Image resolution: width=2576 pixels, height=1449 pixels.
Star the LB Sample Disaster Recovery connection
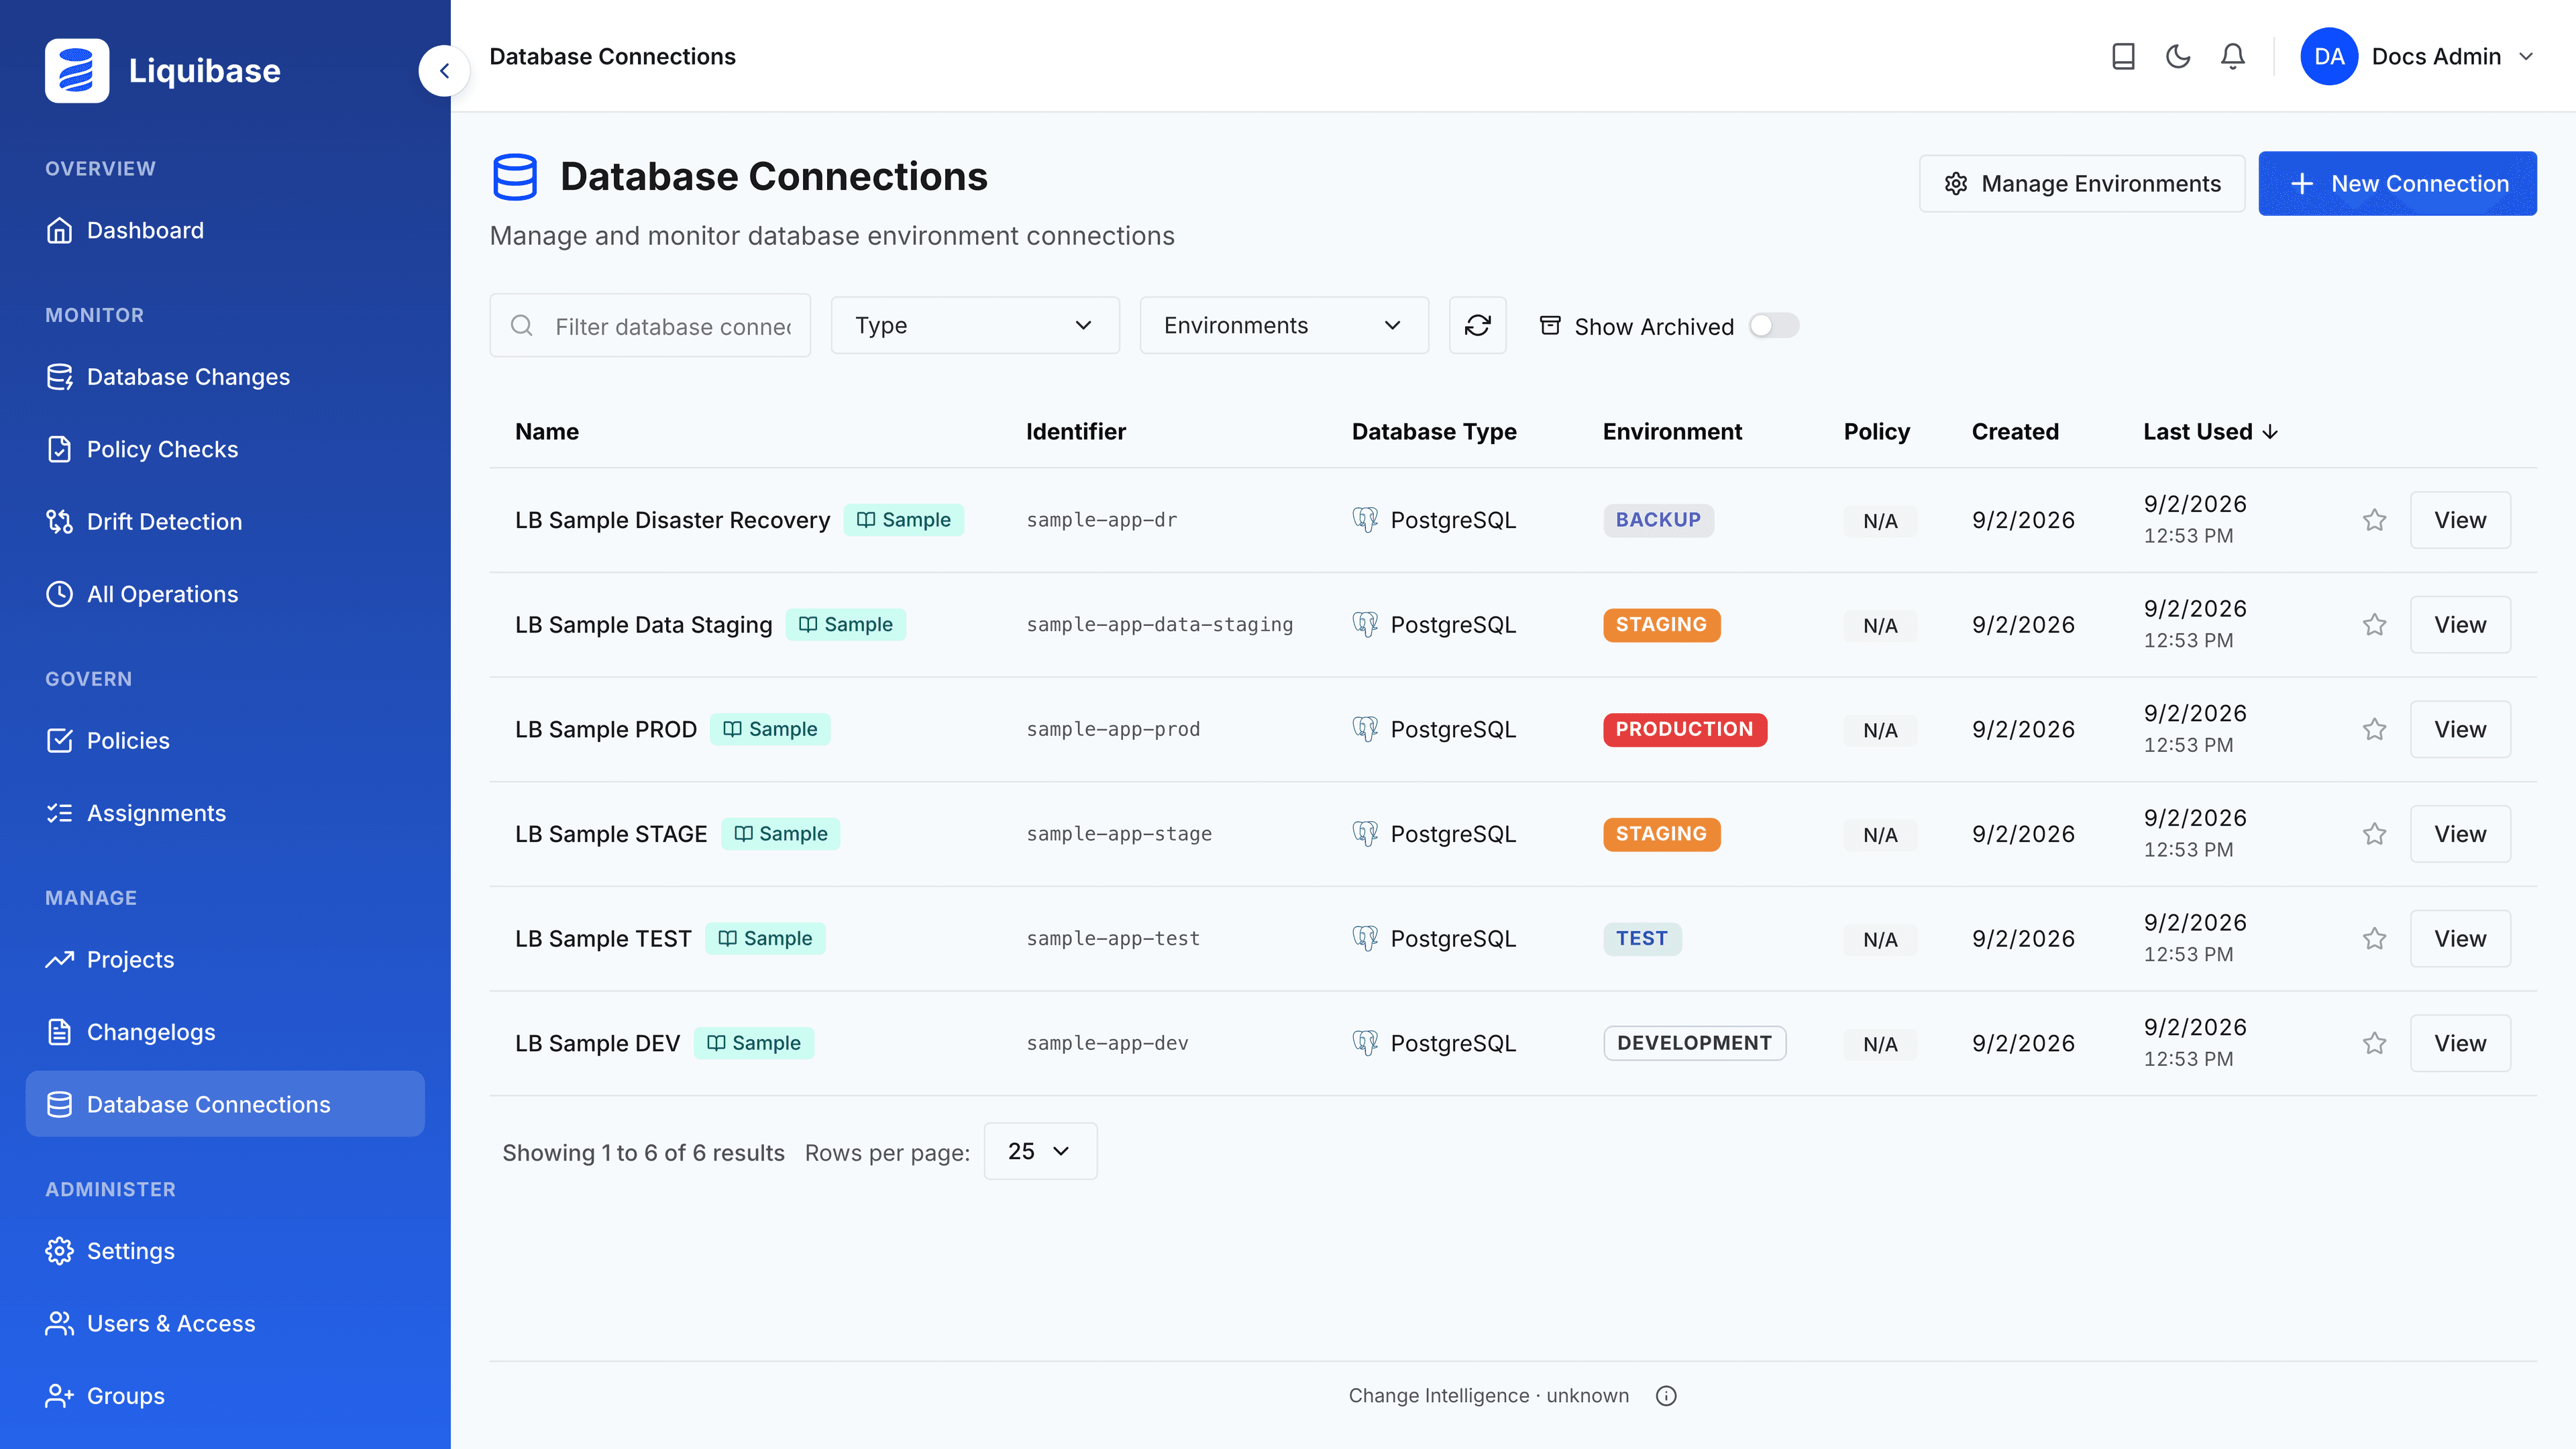tap(2374, 520)
